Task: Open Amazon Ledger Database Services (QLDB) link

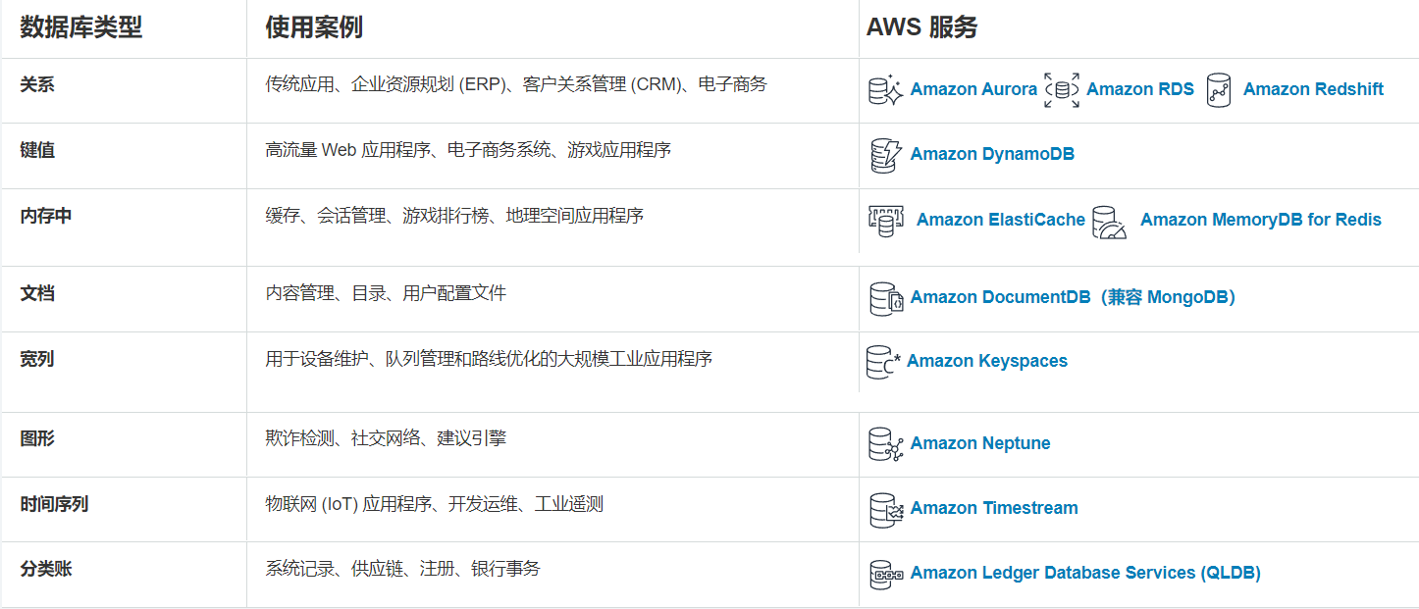Action: 1085,573
